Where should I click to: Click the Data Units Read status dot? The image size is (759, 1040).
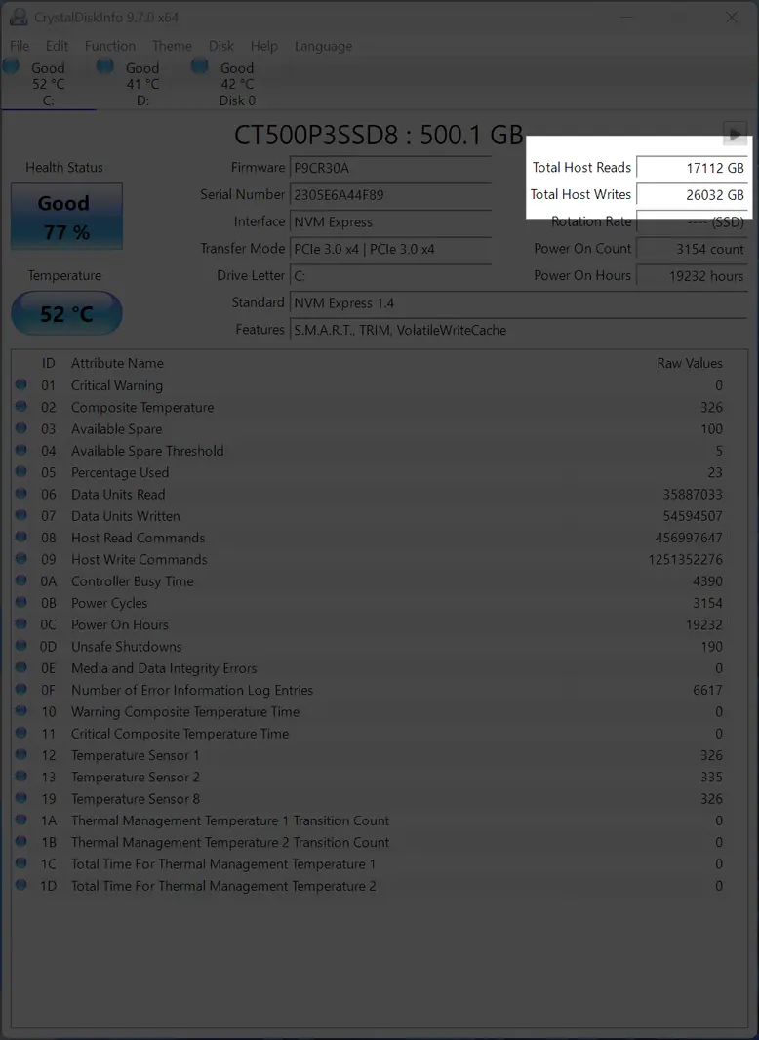(21, 494)
